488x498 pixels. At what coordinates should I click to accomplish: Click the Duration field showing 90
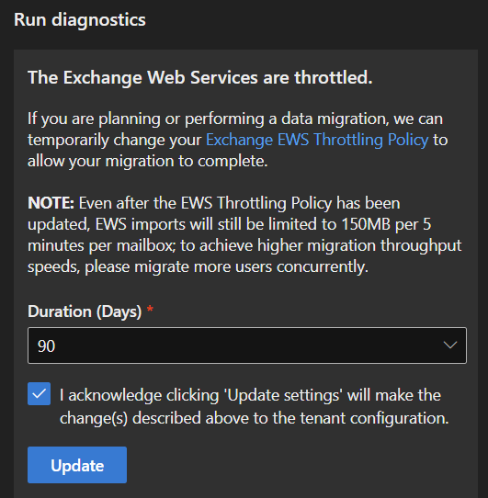tap(247, 345)
